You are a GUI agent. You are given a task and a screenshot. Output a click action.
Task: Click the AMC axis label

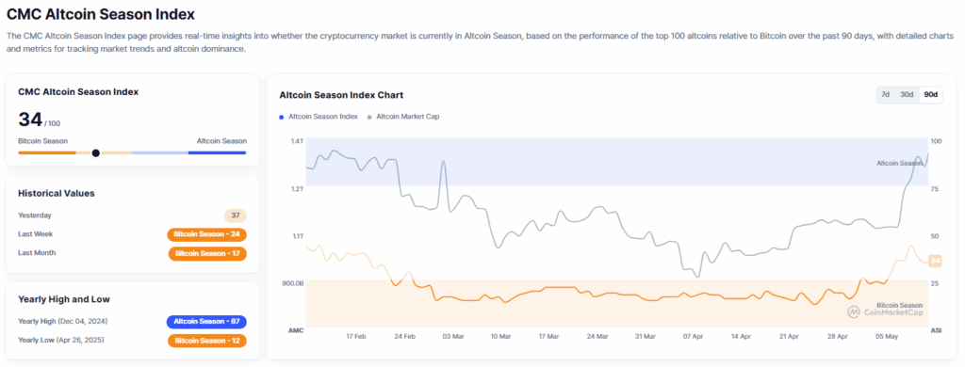point(296,330)
